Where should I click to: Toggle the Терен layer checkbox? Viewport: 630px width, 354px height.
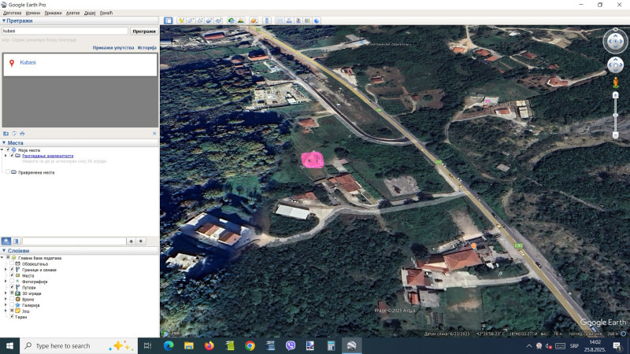pyautogui.click(x=12, y=317)
